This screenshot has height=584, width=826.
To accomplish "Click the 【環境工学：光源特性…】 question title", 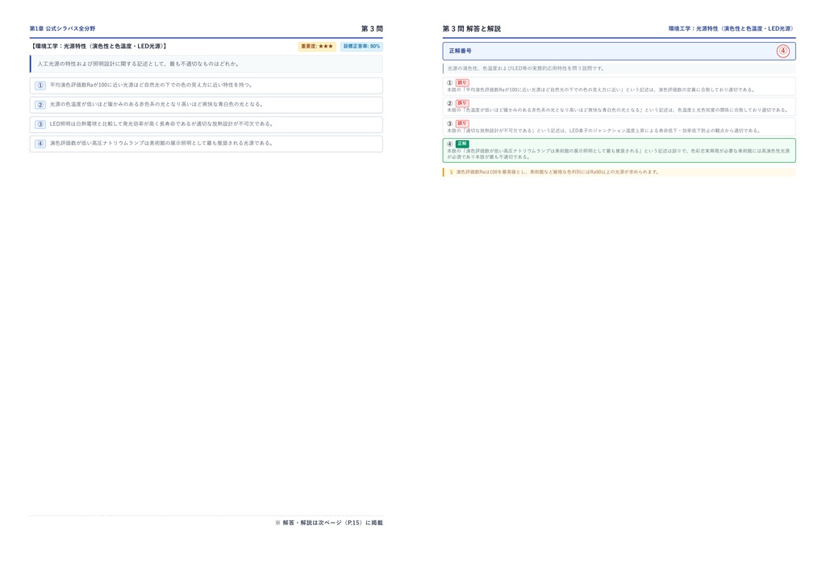I will click(98, 46).
